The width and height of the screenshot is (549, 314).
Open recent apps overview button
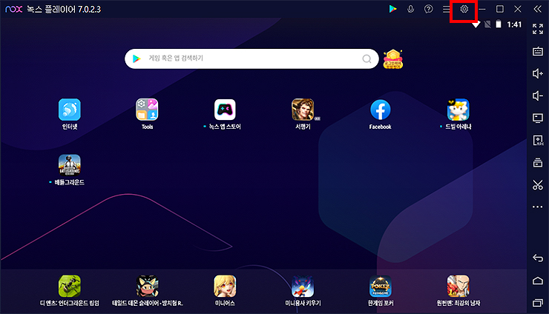pyautogui.click(x=538, y=302)
